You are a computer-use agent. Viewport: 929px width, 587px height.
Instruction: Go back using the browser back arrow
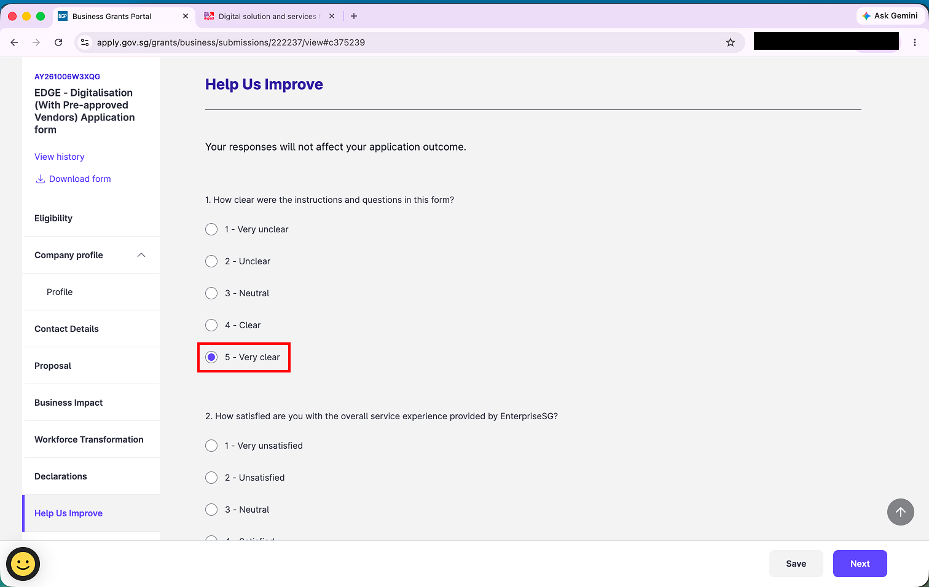(x=14, y=42)
